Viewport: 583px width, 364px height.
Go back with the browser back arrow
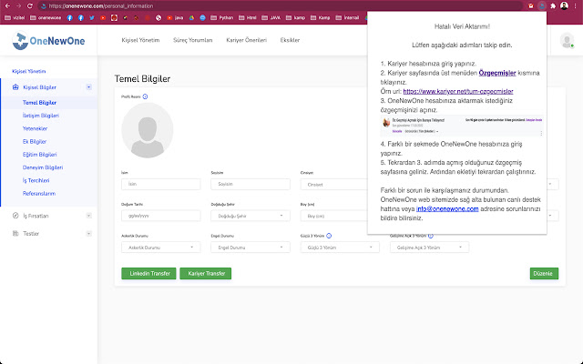pos(7,6)
